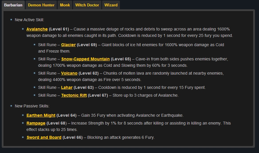Open the Avalanche skill link
Screen dimensions: 259x153
tap(37, 29)
